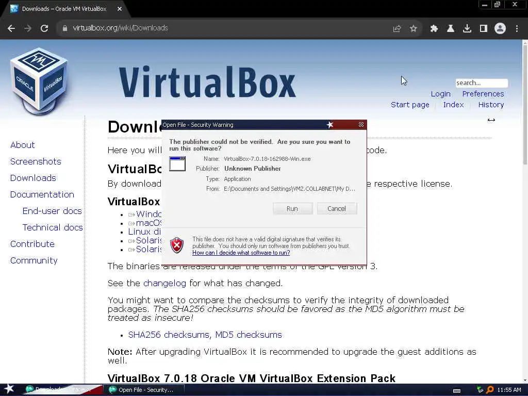Close the Downloads – Oracle VM VirtualBox tab
Image resolution: width=528 pixels, height=396 pixels.
[x=120, y=9]
